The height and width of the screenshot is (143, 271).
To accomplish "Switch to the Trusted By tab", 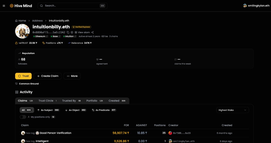I will pos(71,101).
